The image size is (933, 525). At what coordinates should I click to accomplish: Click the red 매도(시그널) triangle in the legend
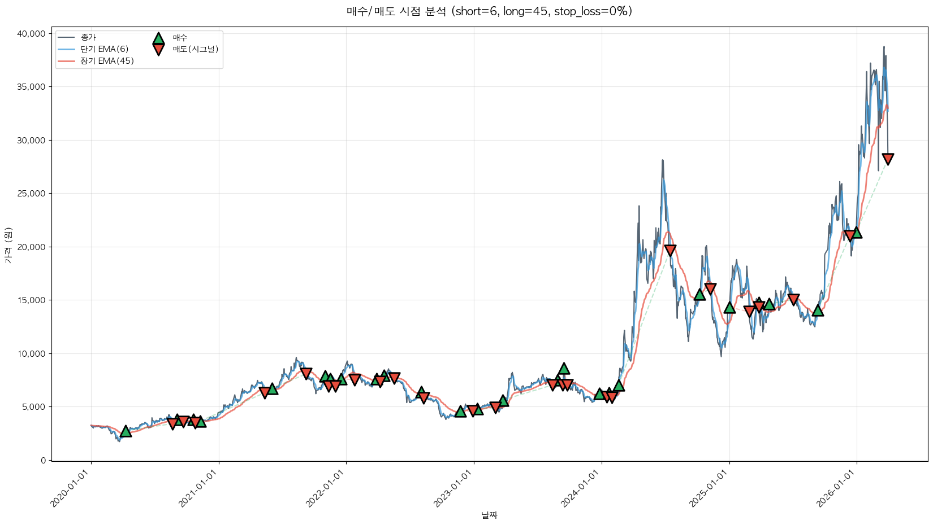coord(158,50)
